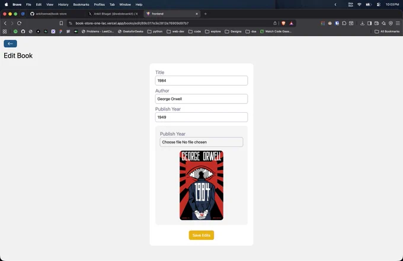Open the File menu
Screen dimensions: 403x261
pos(28,4)
